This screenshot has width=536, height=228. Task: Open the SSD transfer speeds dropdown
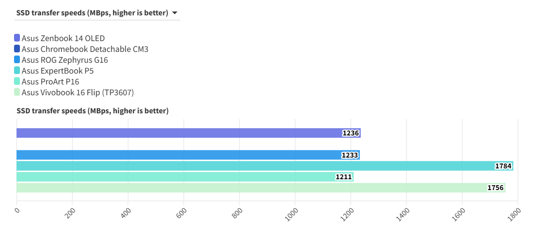pos(92,13)
